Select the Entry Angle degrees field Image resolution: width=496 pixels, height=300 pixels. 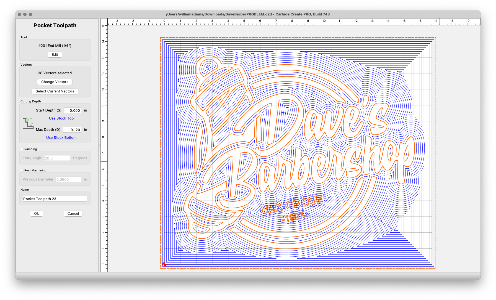(57, 158)
